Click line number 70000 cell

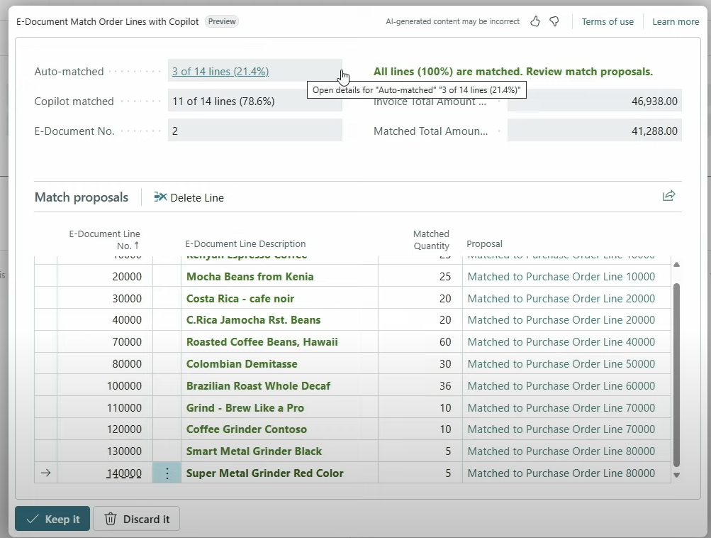point(105,342)
